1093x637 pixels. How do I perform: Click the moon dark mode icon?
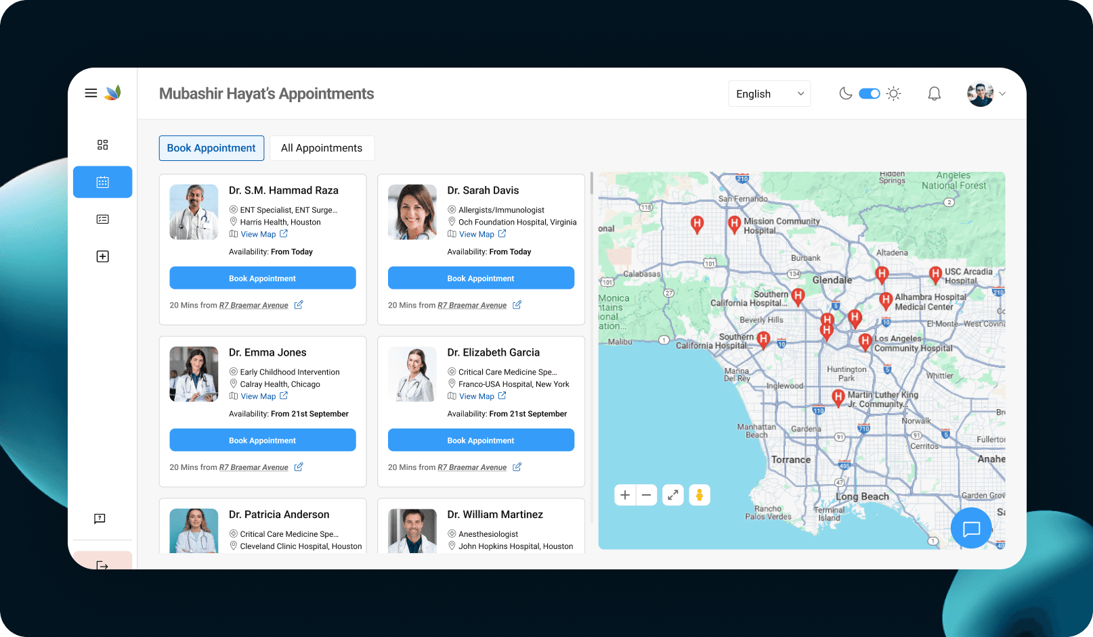(x=845, y=93)
